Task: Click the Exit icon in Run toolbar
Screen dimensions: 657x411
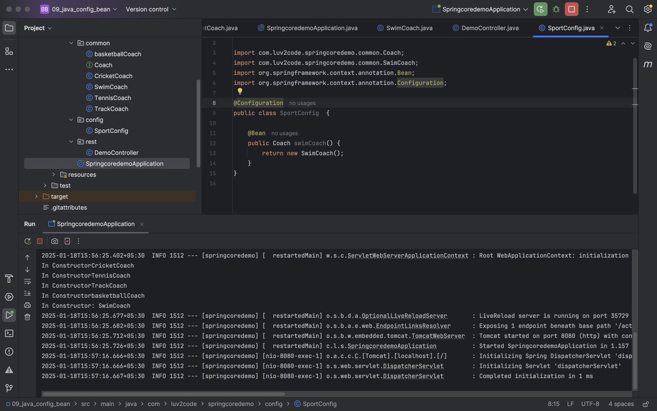Action: pyautogui.click(x=67, y=241)
